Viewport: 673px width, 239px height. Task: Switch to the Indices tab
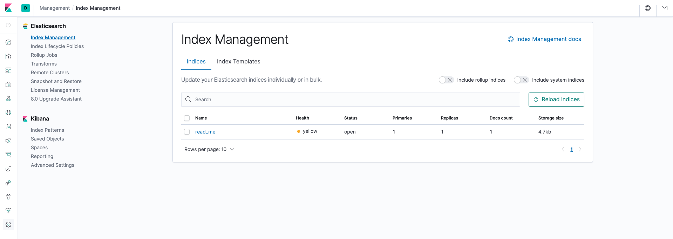coord(196,62)
